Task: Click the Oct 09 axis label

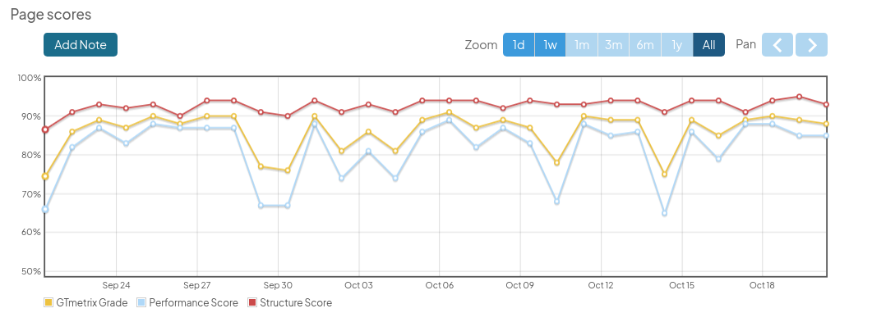Action: [x=520, y=286]
